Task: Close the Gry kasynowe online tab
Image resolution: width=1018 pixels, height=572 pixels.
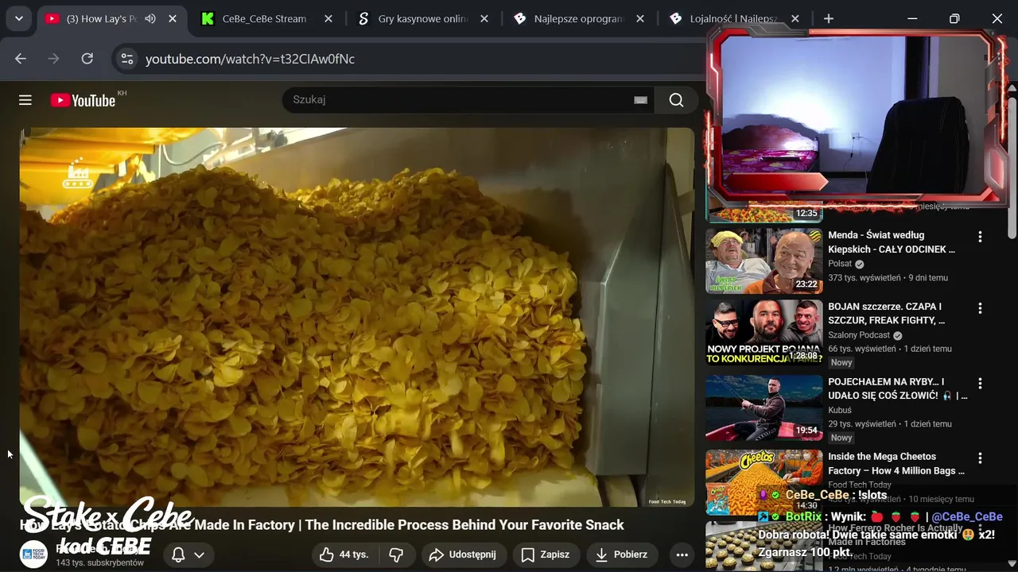Action: 484,18
